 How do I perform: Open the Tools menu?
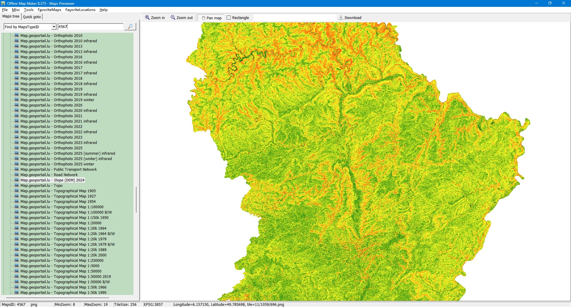coord(29,10)
